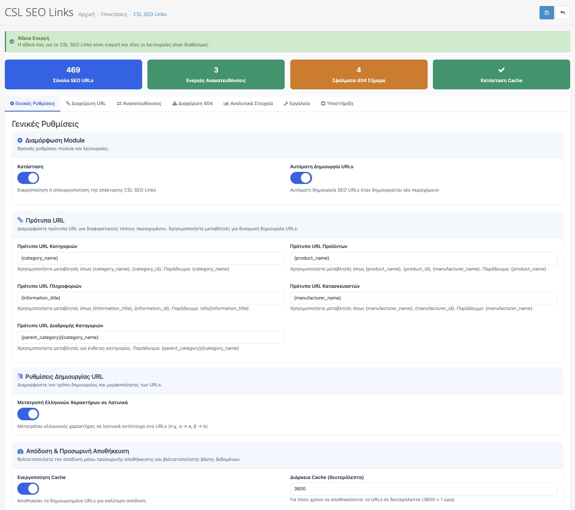
Task: Click the Κατάσταση Cache stat card
Action: coord(501,74)
